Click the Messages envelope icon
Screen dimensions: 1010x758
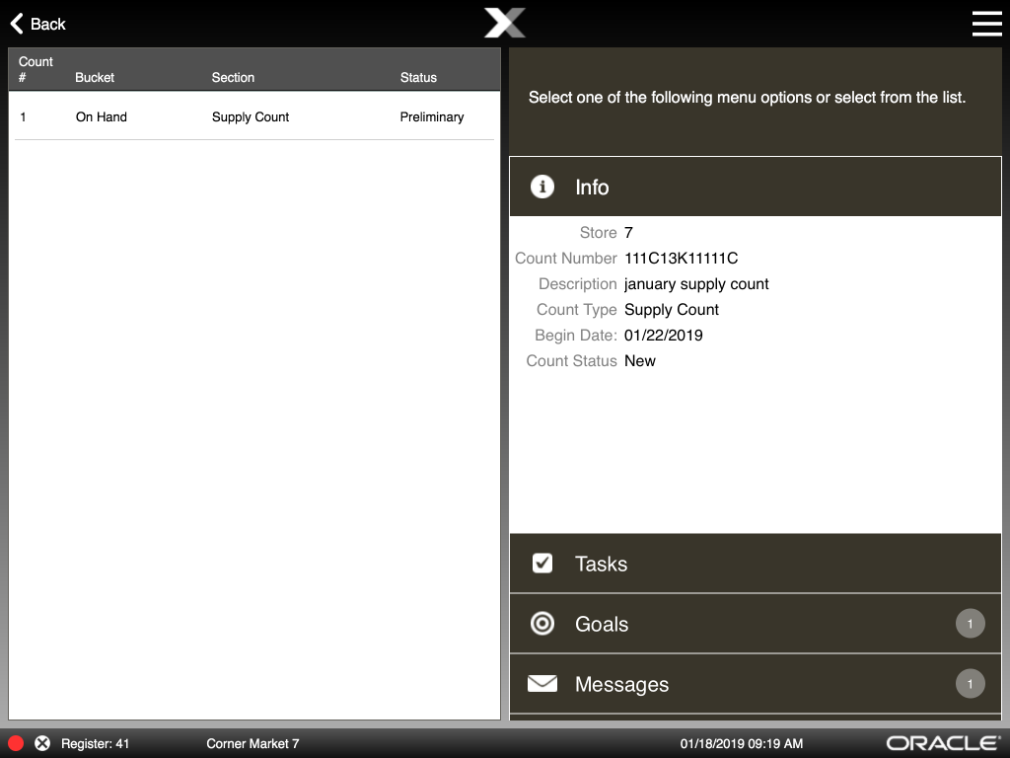tap(542, 683)
